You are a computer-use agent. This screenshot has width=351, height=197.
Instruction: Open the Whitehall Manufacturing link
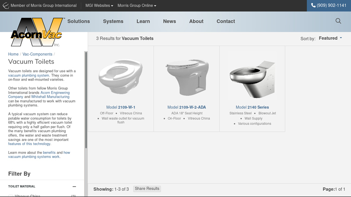pyautogui.click(x=50, y=97)
